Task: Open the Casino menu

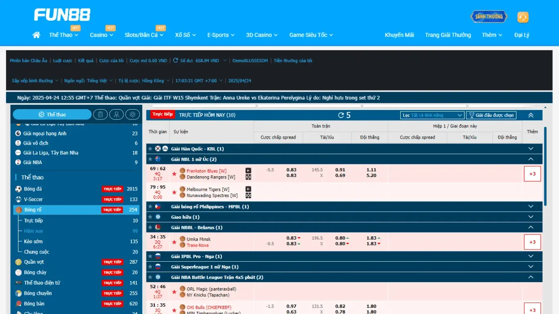Action: (101, 35)
